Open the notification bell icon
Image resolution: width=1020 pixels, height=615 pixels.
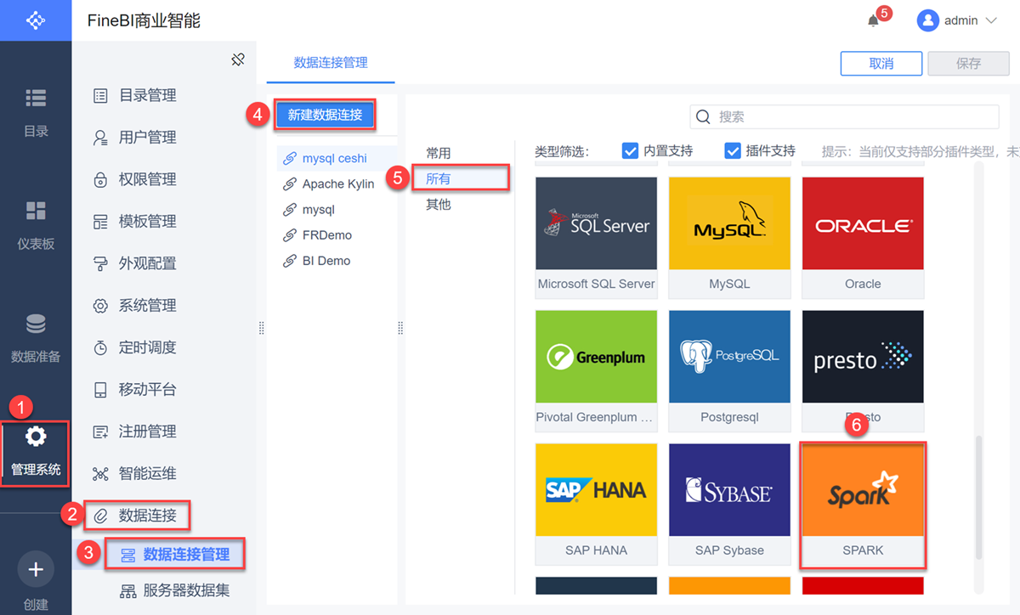click(x=873, y=20)
